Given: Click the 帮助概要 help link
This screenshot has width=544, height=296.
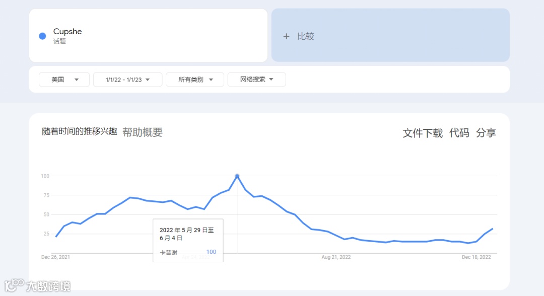Looking at the screenshot, I should pos(142,132).
